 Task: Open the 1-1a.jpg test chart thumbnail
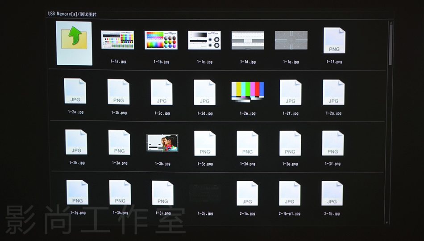click(x=117, y=40)
